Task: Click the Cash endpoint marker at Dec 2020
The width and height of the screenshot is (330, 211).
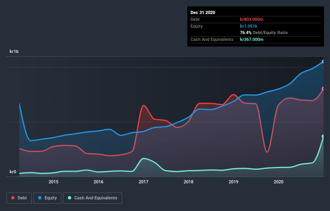Action: coord(323,136)
